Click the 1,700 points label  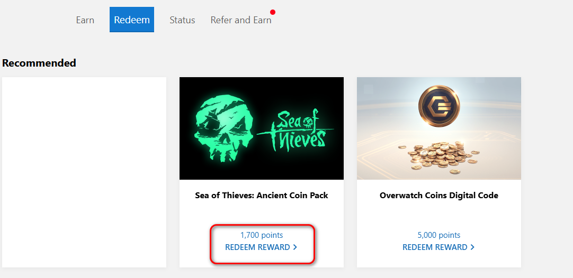262,235
